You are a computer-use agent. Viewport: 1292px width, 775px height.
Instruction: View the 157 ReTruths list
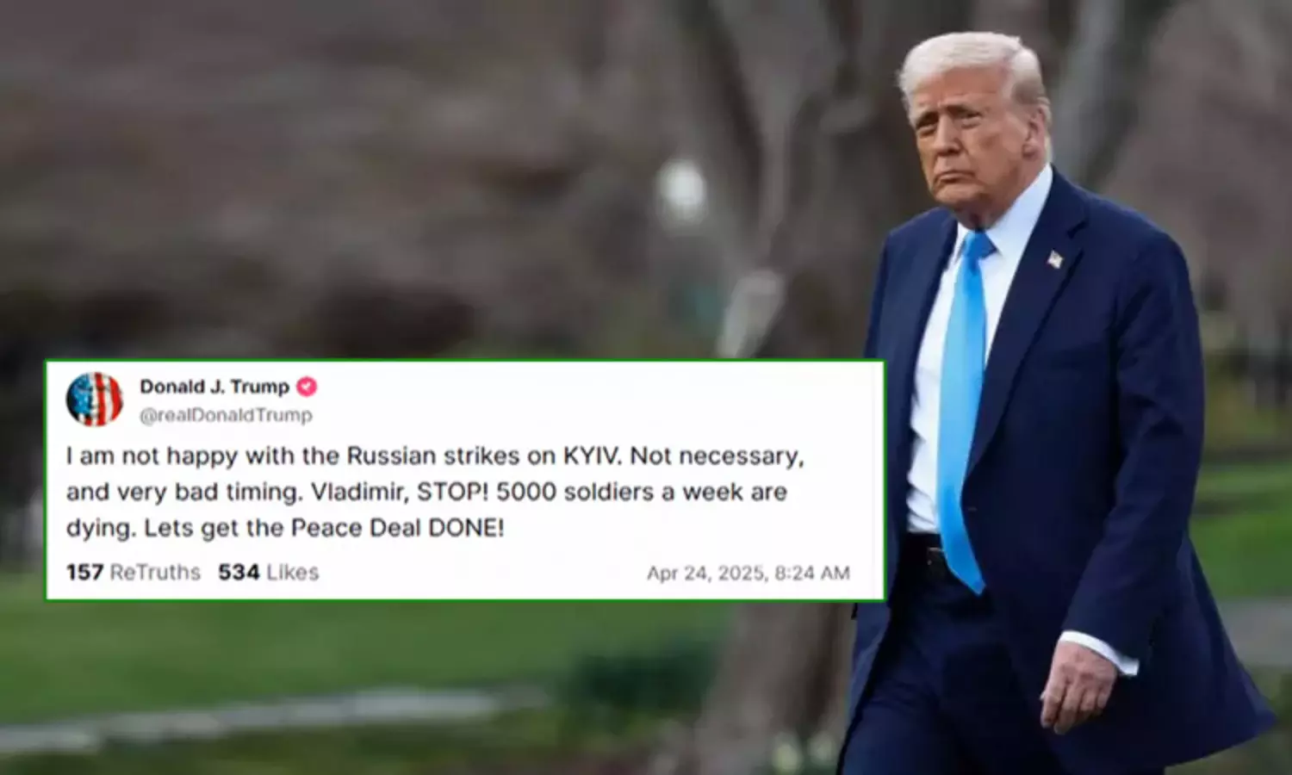134,573
